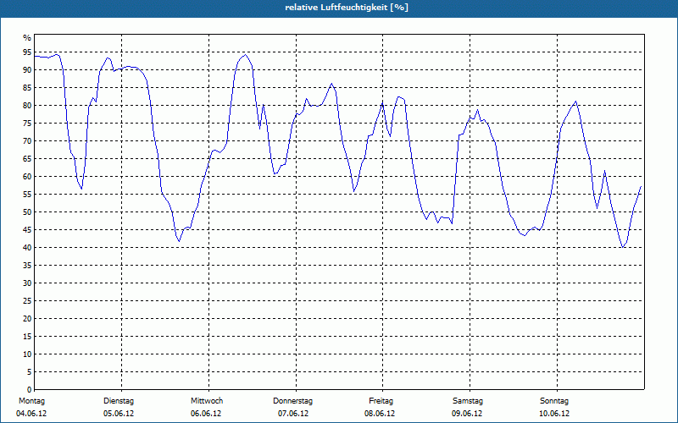678x423 pixels.
Task: Select the 85 y-axis label
Action: pyautogui.click(x=27, y=88)
